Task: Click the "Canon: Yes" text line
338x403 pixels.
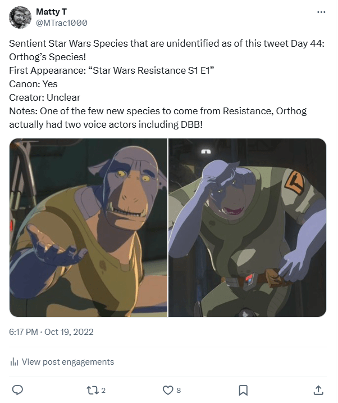Action: click(x=33, y=84)
